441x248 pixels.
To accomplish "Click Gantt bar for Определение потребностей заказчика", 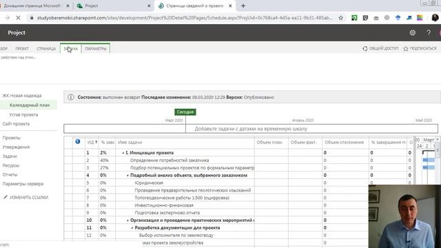I will click(x=429, y=160).
